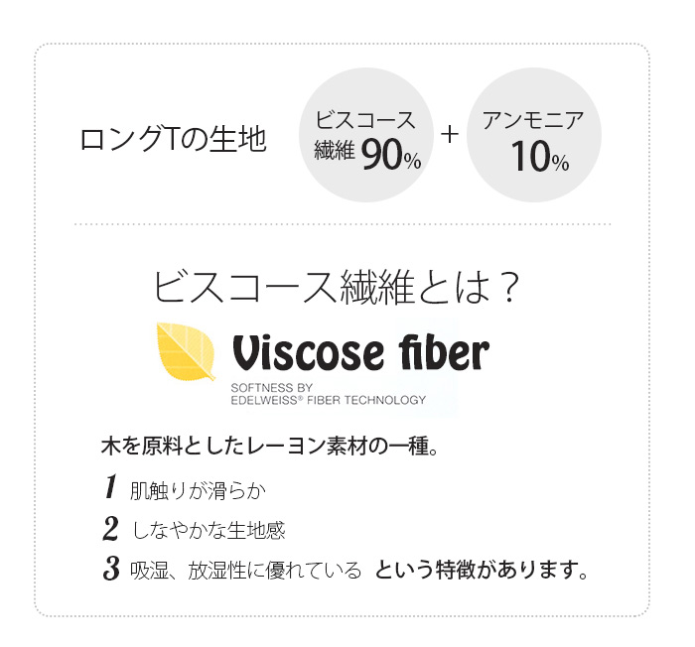This screenshot has width=695, height=647.
Task: Click the plus sign between circles
Action: [x=450, y=134]
